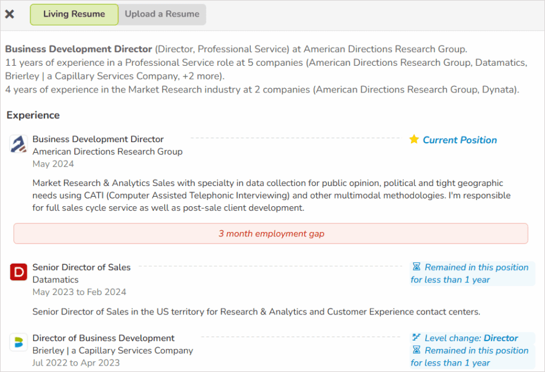
Task: Click the Senior Director of Sales job title
Action: pos(81,267)
